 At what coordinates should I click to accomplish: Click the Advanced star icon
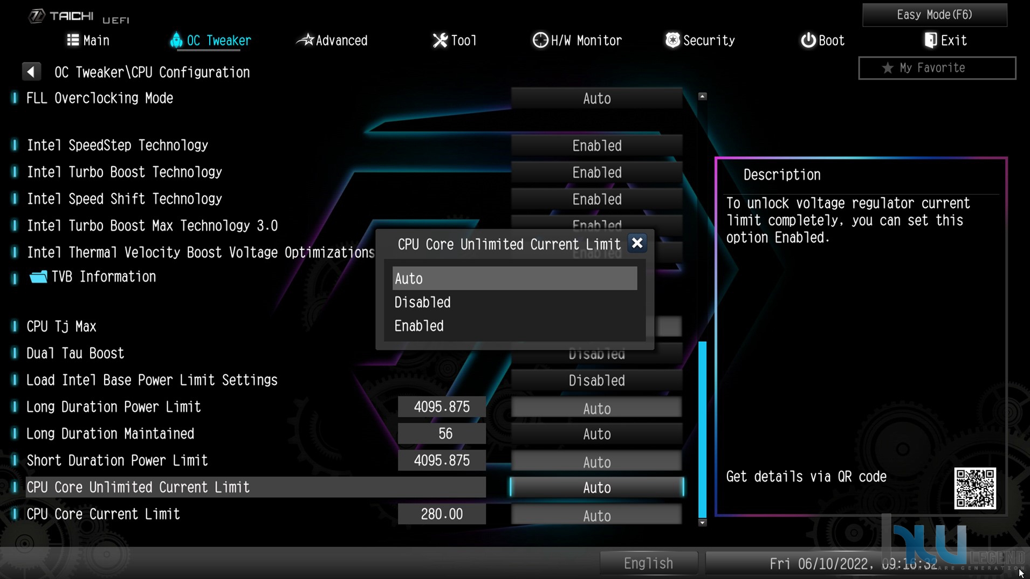306,40
